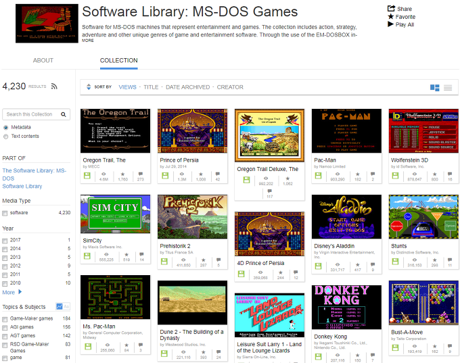Open the Donkey Kong game thumbnail
The height and width of the screenshot is (363, 460).
tap(346, 308)
